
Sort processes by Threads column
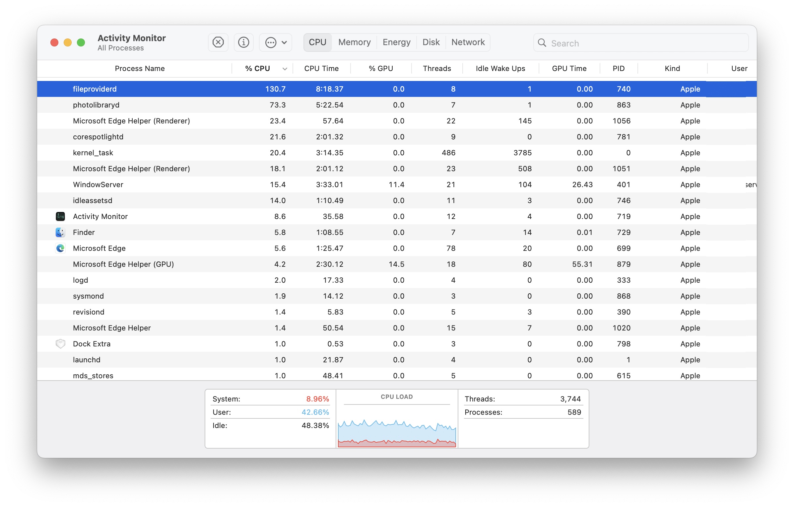point(437,69)
